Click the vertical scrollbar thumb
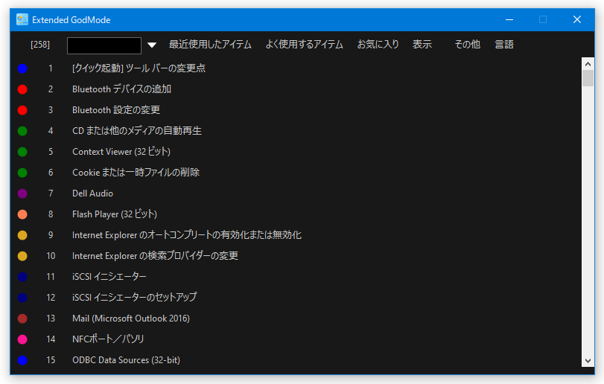 click(x=588, y=78)
